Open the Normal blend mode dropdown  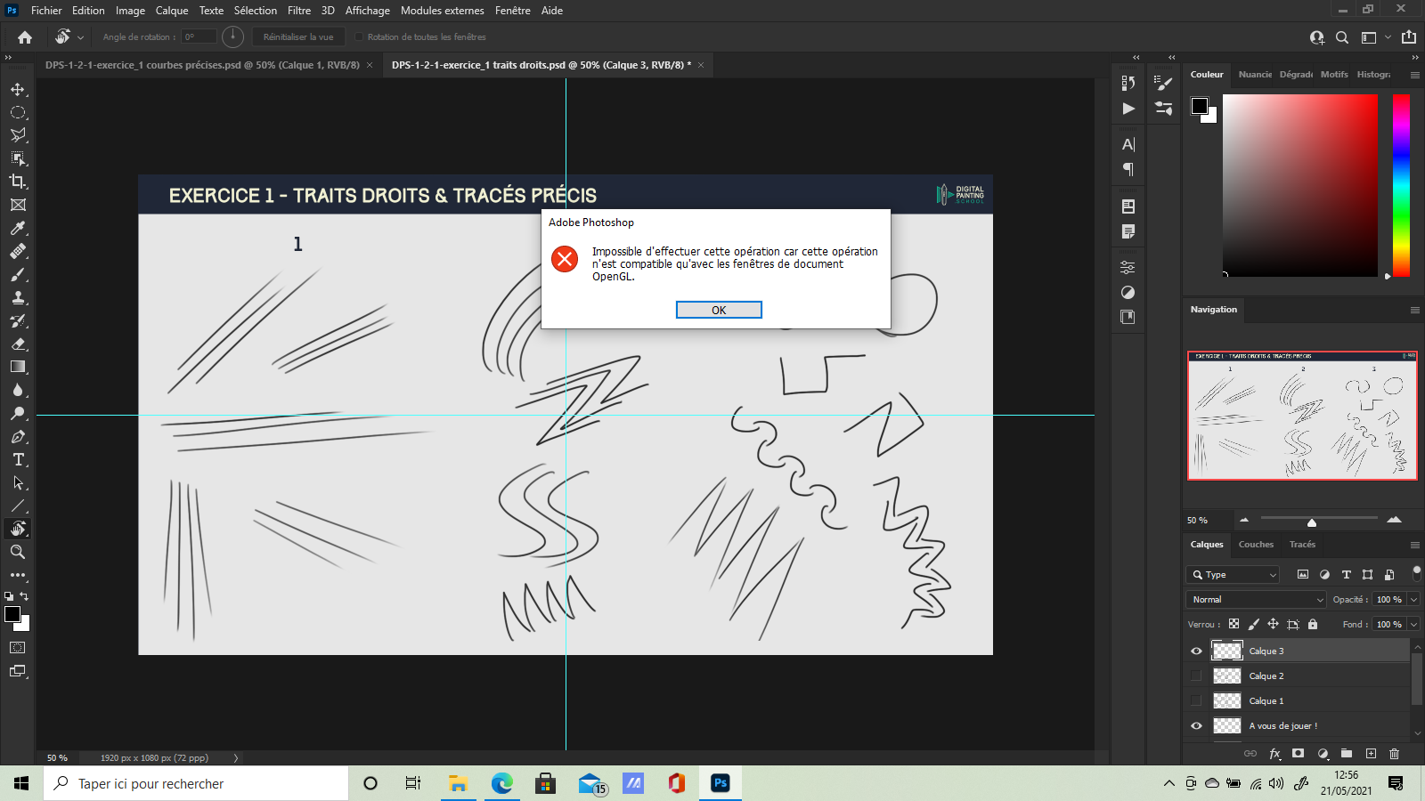(x=1256, y=599)
